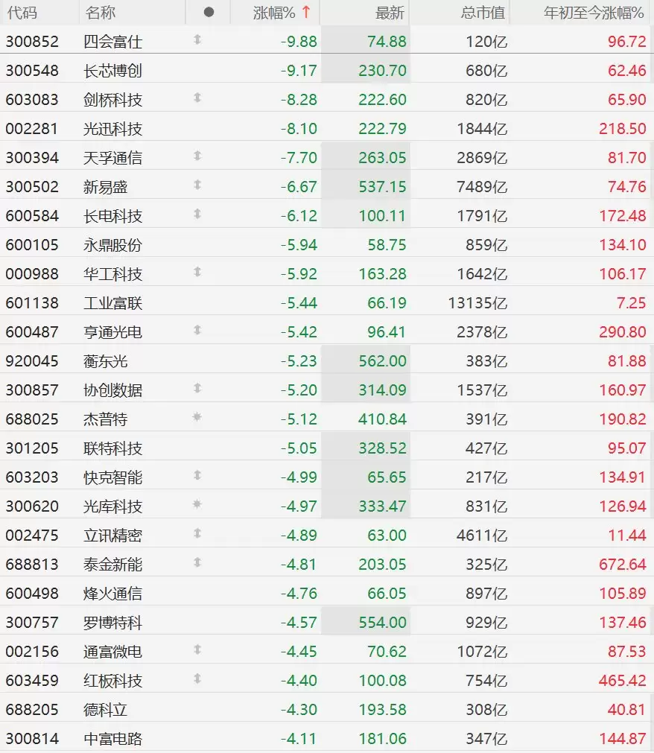The width and height of the screenshot is (654, 753).
Task: Click the year-to-date gain 290.80
Action: [622, 332]
